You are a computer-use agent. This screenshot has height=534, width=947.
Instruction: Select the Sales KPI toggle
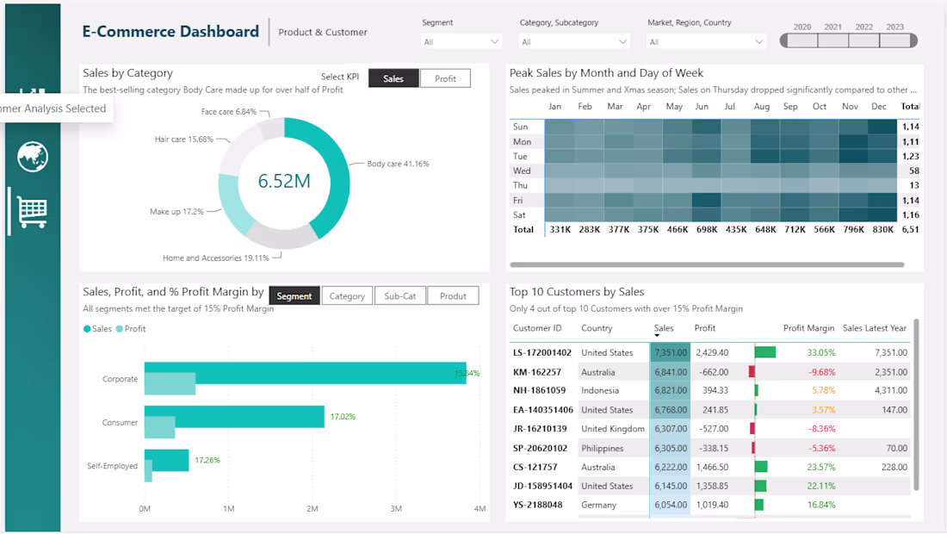click(393, 78)
